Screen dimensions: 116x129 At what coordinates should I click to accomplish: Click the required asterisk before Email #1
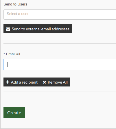pos(4,54)
